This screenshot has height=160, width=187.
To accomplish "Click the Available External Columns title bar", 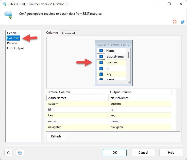I will coord(113,45).
